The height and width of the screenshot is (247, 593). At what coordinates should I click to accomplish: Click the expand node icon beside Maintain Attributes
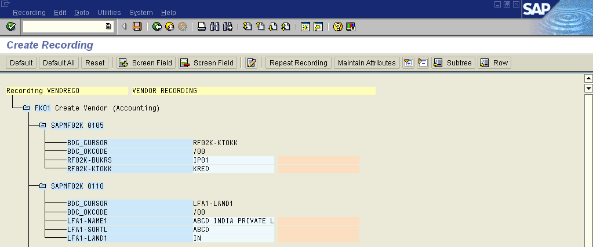409,63
